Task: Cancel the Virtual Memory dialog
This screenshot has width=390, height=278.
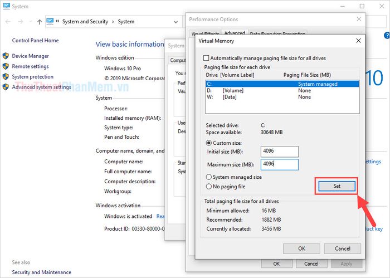Action: 342,248
